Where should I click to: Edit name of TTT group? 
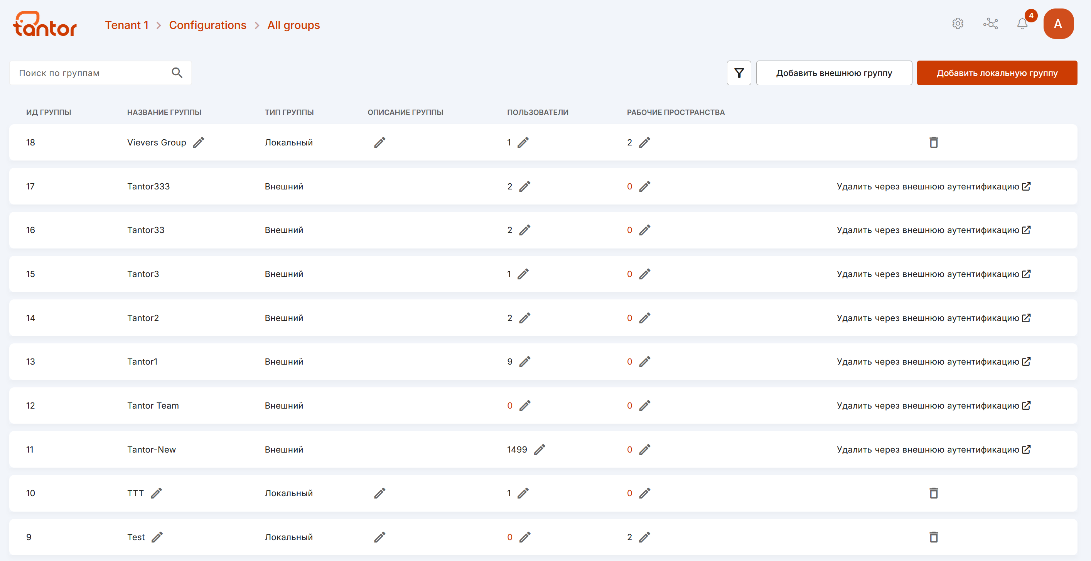pos(156,493)
